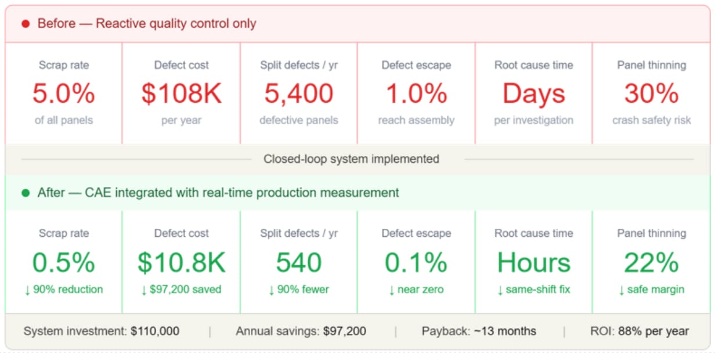
Task: Click the green 0.5% scrap rate value
Action: tap(63, 262)
